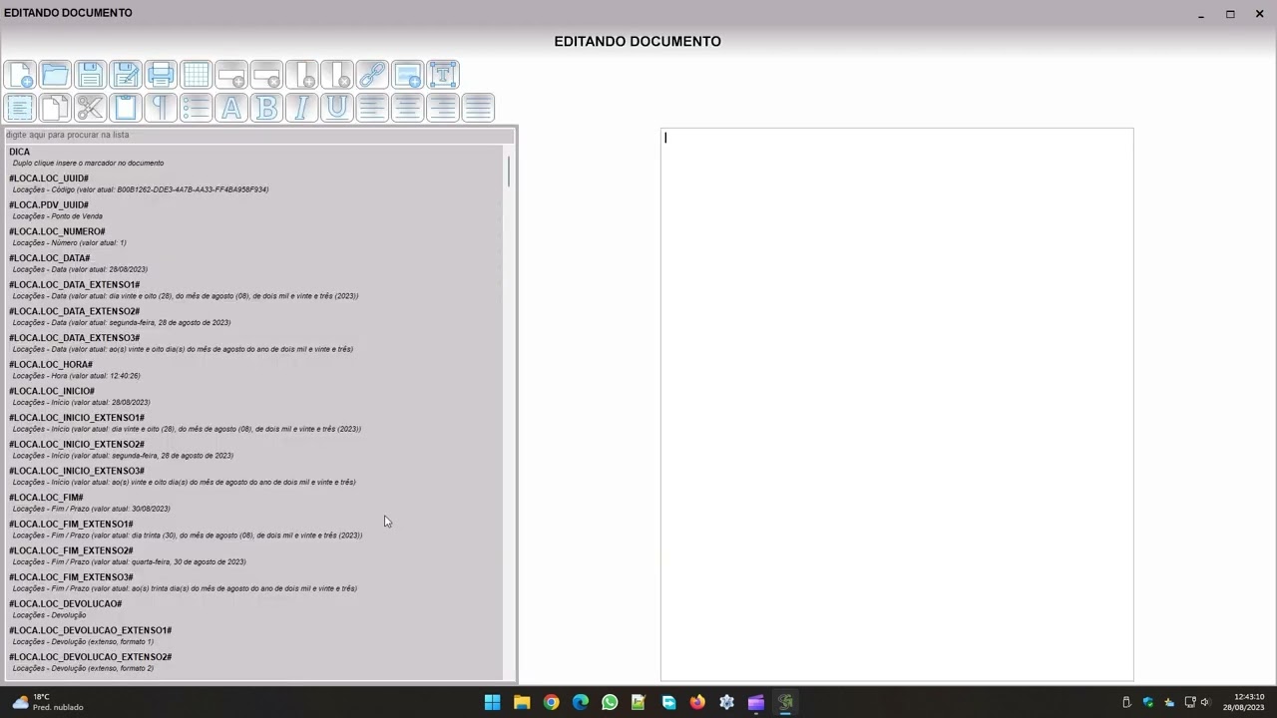Toggle italic with the I icon
This screenshot has height=718, width=1277.
click(302, 108)
